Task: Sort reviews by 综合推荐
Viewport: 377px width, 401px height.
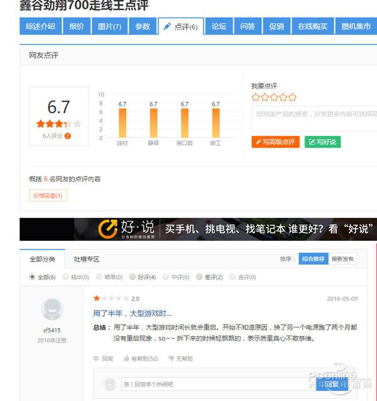Action: tap(314, 259)
